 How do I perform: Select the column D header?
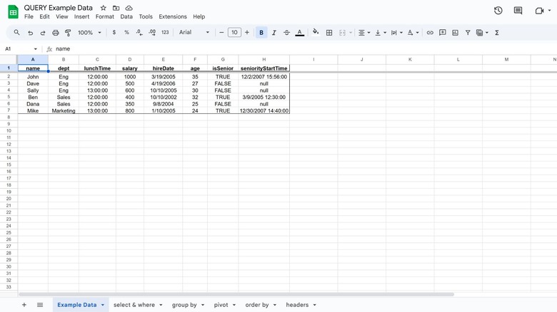pos(130,60)
